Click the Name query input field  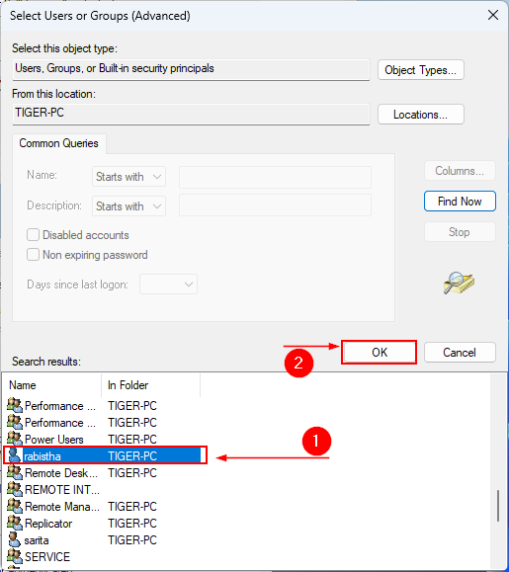pos(275,177)
